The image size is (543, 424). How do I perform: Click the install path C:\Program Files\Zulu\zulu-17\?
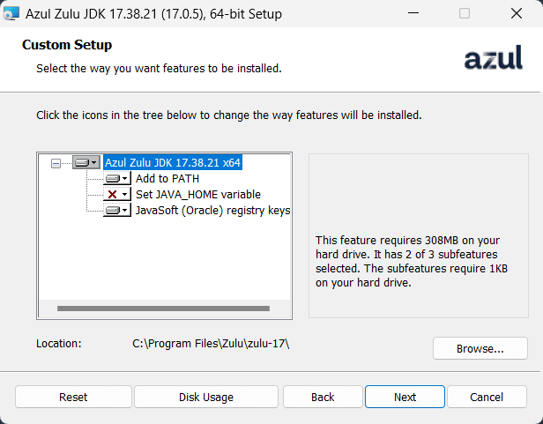tap(211, 344)
